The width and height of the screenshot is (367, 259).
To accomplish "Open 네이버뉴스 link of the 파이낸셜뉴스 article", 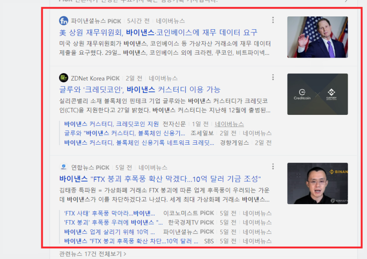I will (x=170, y=21).
